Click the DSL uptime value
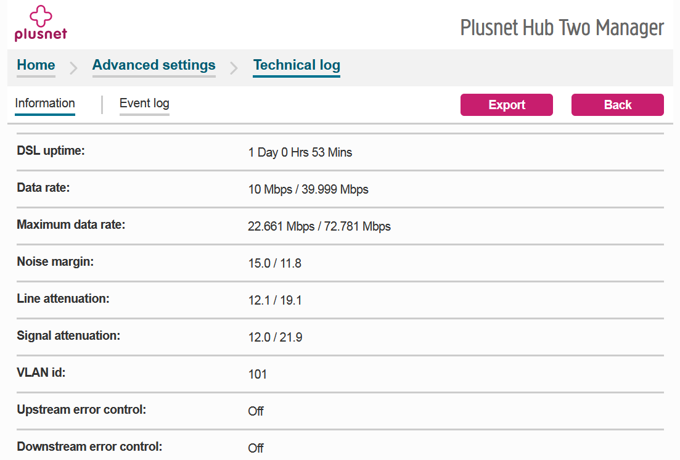Image resolution: width=680 pixels, height=460 pixels. click(x=300, y=152)
